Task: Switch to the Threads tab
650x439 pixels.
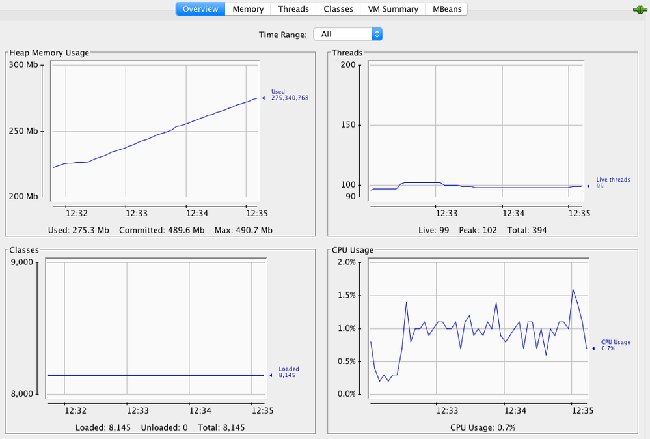Action: pos(293,9)
